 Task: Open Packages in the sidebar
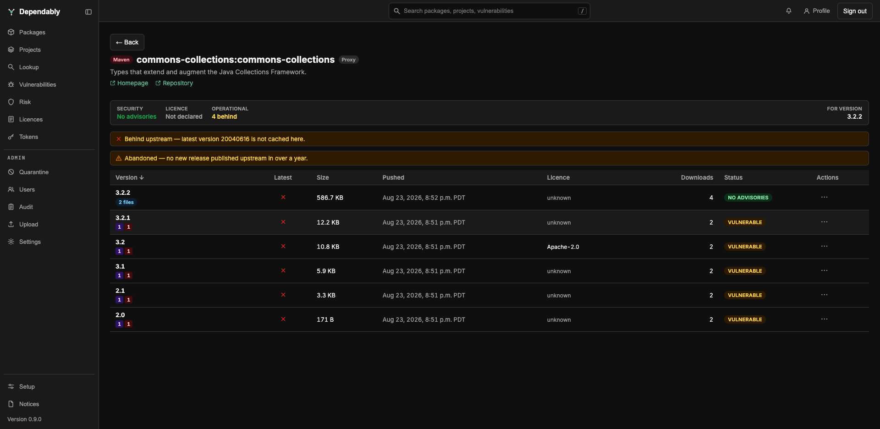pyautogui.click(x=32, y=33)
